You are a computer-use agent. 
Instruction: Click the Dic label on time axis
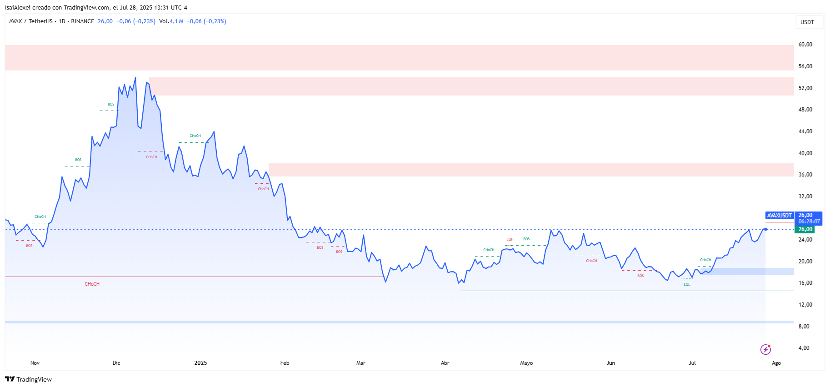[116, 363]
